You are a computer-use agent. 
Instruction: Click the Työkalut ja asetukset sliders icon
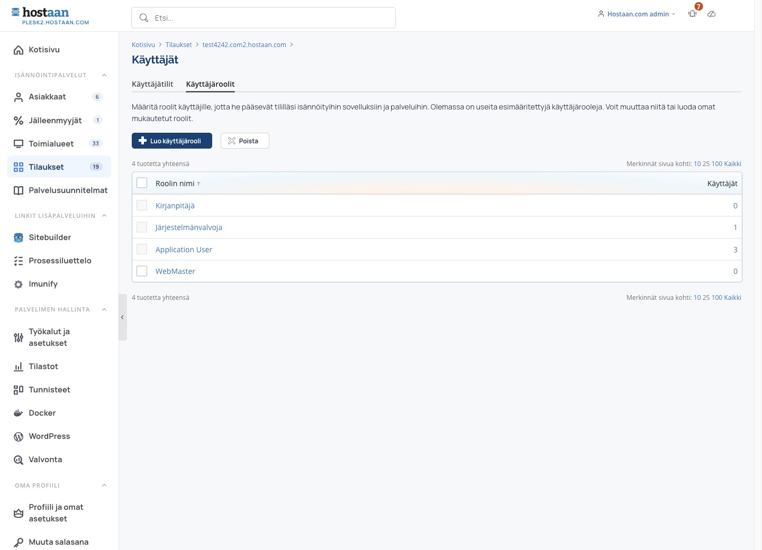19,337
